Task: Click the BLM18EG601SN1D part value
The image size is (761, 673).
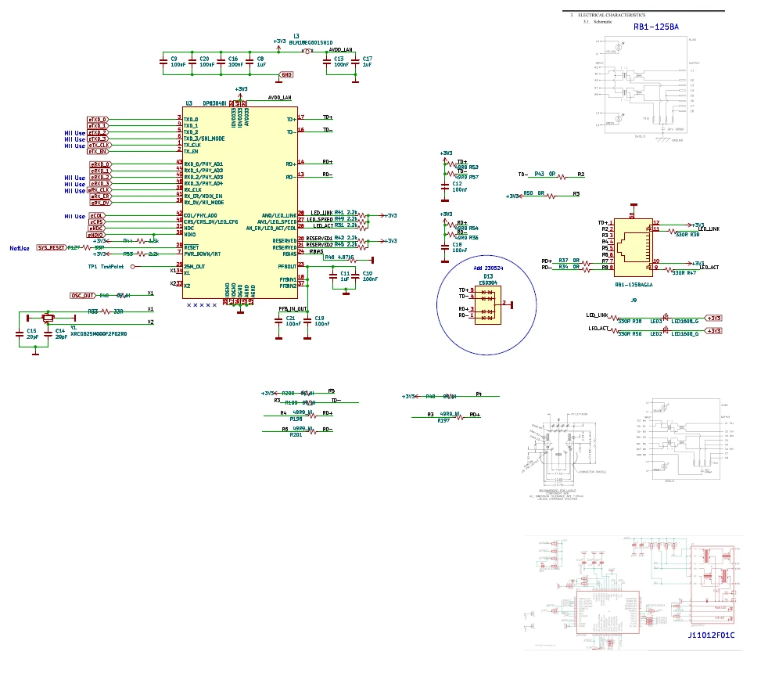Action: pos(311,43)
